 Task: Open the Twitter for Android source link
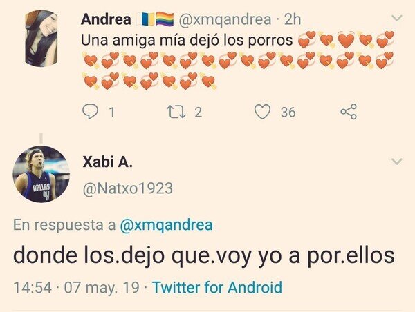coord(218,287)
